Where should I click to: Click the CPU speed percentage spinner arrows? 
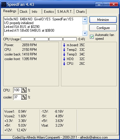pyautogui.click(x=24, y=90)
